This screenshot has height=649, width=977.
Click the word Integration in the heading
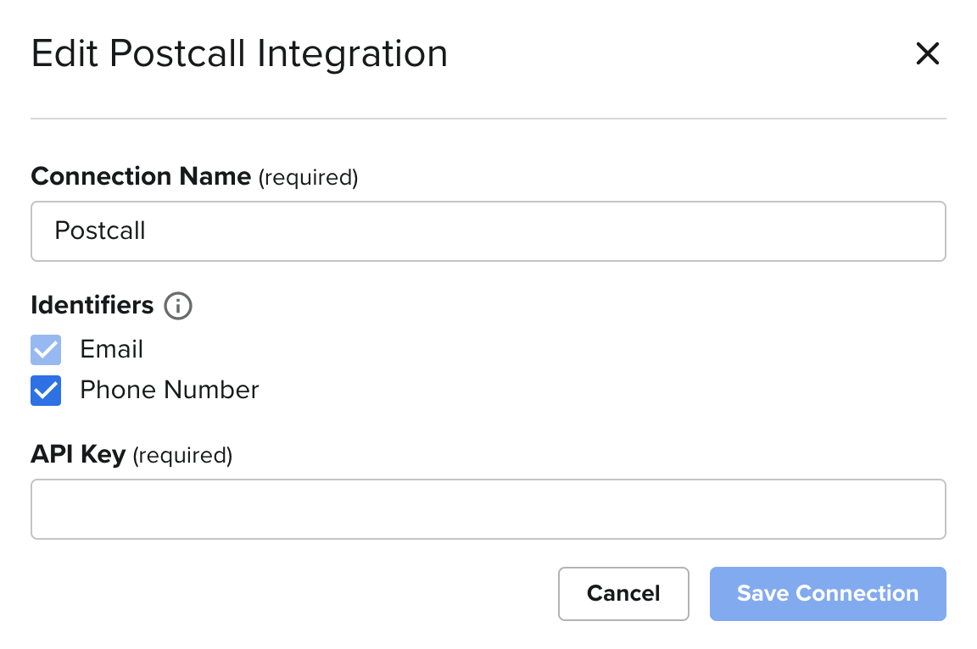coord(352,54)
